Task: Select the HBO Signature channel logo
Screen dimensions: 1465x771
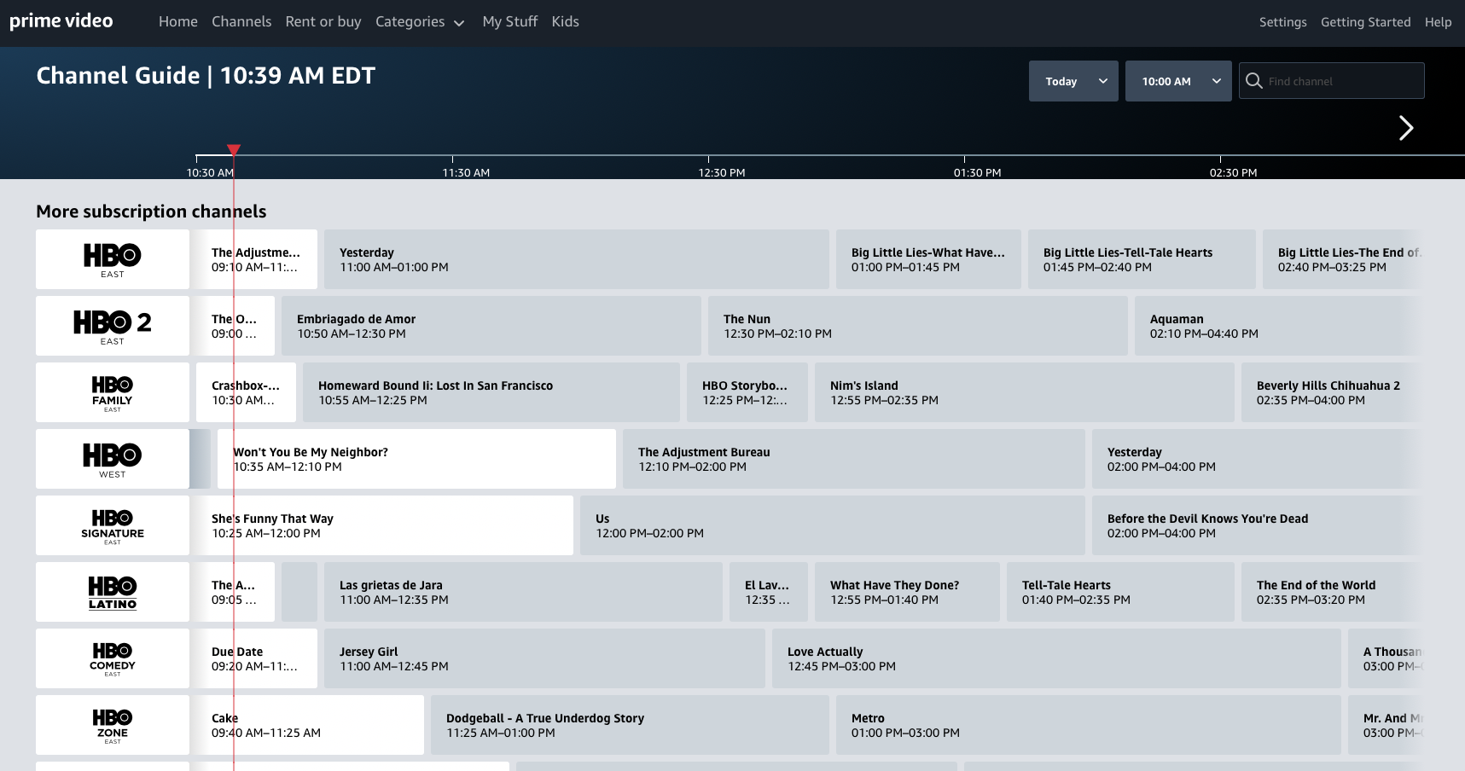Action: (113, 525)
